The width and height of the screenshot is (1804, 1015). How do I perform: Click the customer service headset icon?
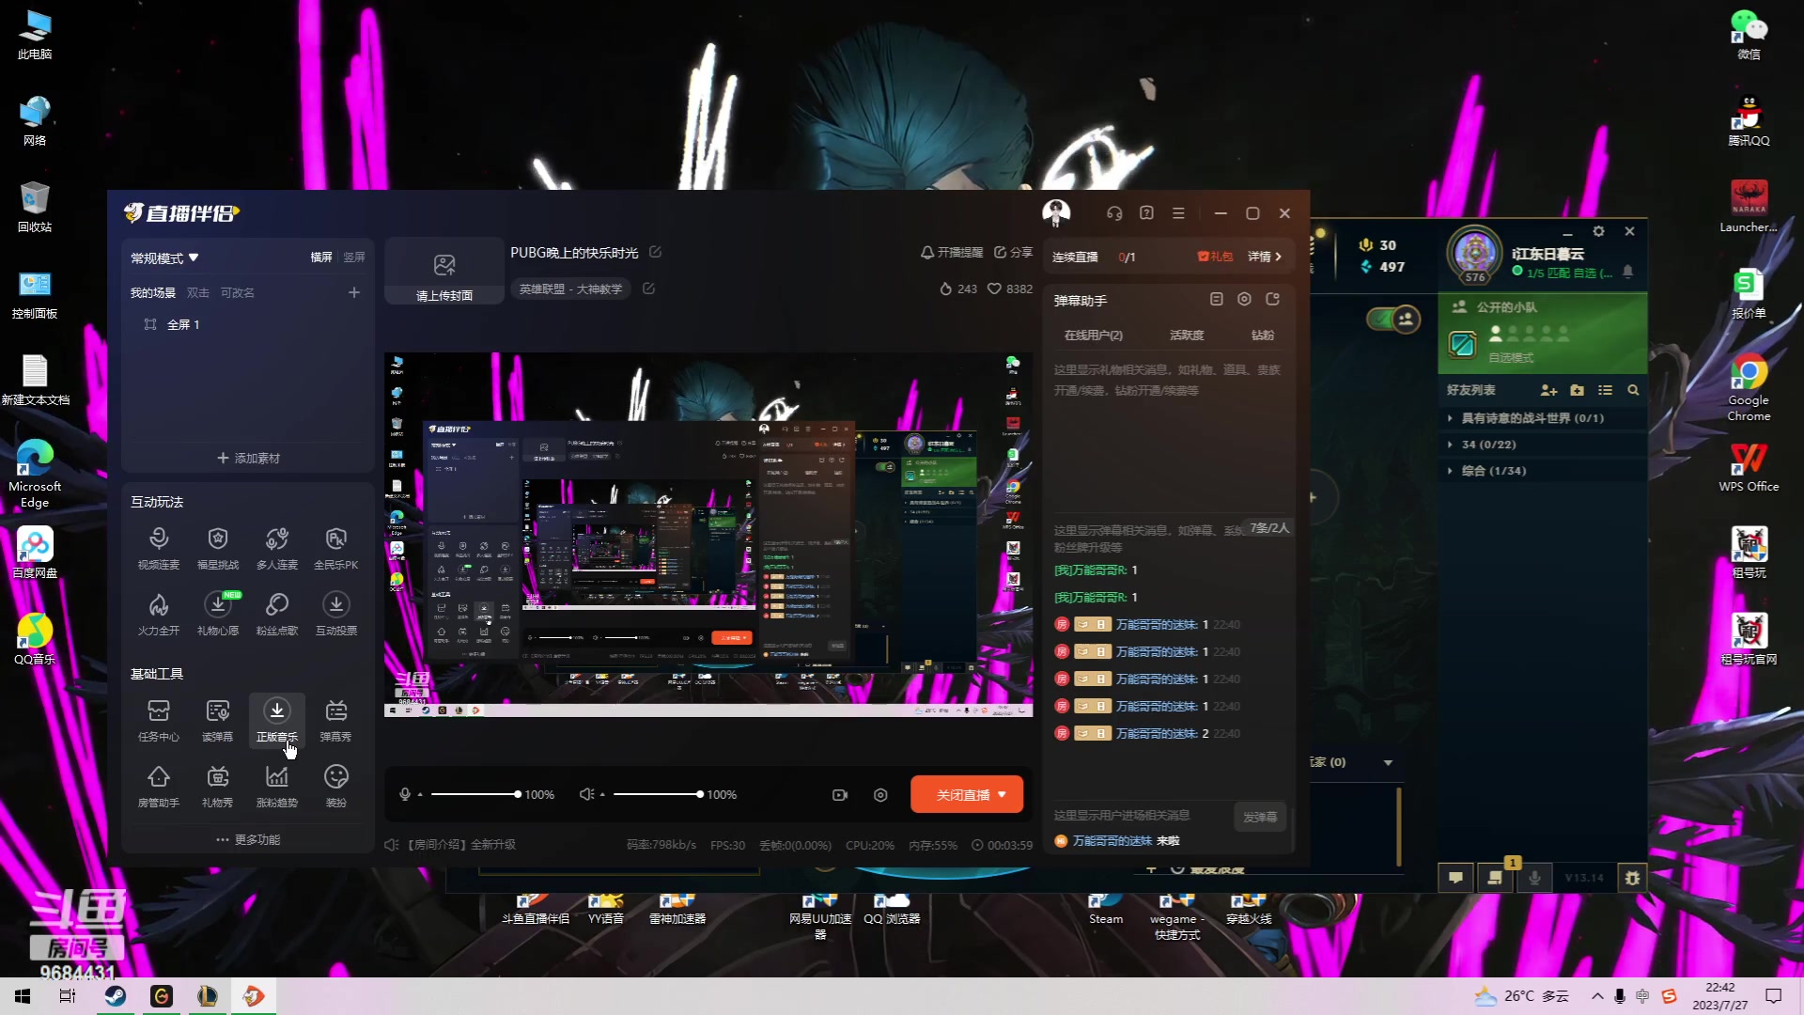coord(1114,213)
